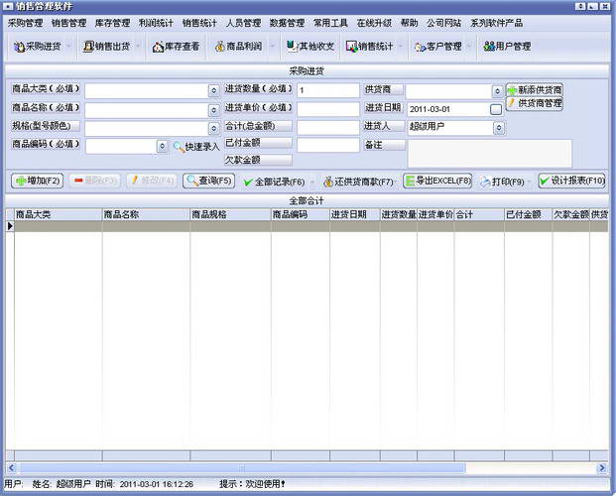Click the 还供货商款(F7) money bag icon
The height and width of the screenshot is (496, 616).
328,182
